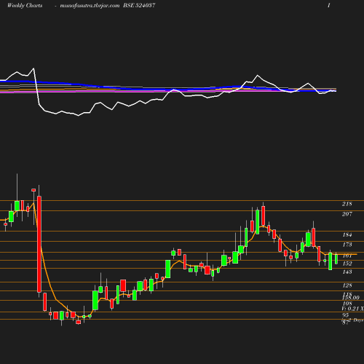Click the 'V: 0.21 X' volume text

point(352,309)
